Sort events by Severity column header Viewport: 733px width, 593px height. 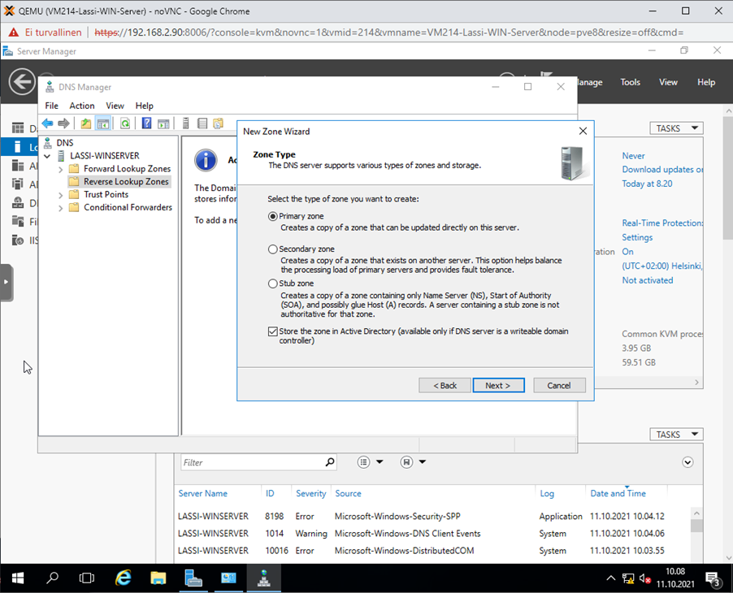(311, 493)
